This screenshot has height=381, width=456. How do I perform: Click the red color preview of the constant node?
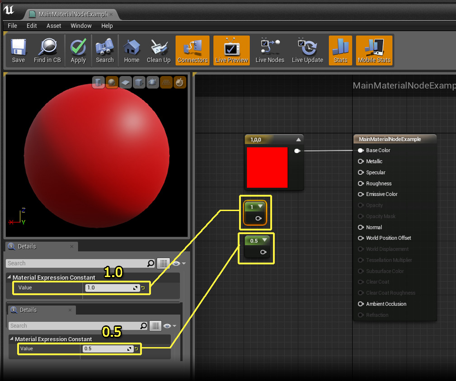click(x=268, y=168)
